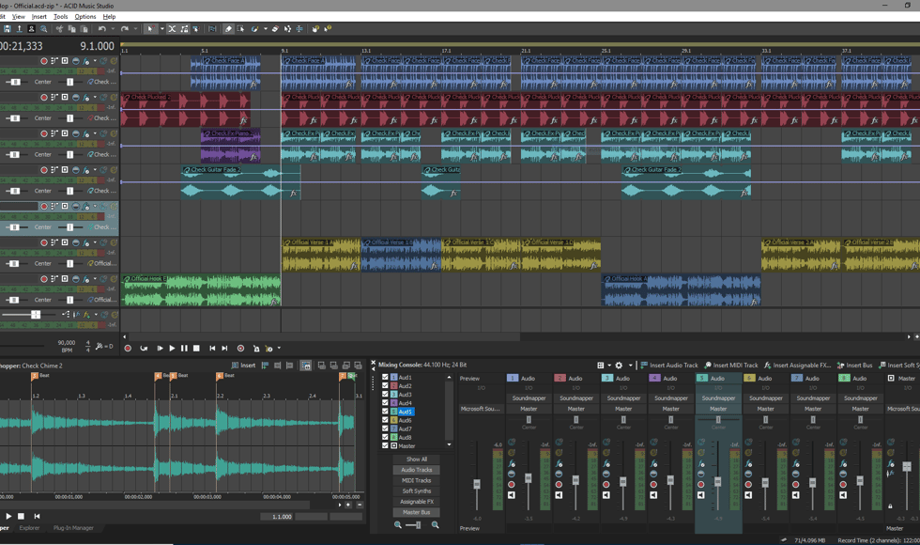920x545 pixels.
Task: Click Insert Bus button
Action: pos(854,366)
